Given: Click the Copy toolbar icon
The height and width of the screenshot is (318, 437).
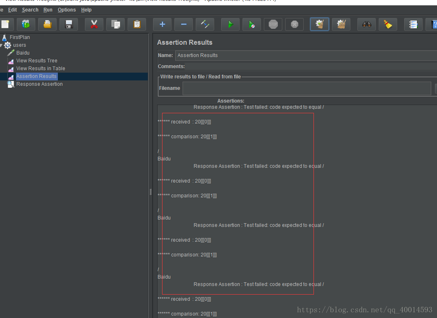Looking at the screenshot, I should 115,24.
